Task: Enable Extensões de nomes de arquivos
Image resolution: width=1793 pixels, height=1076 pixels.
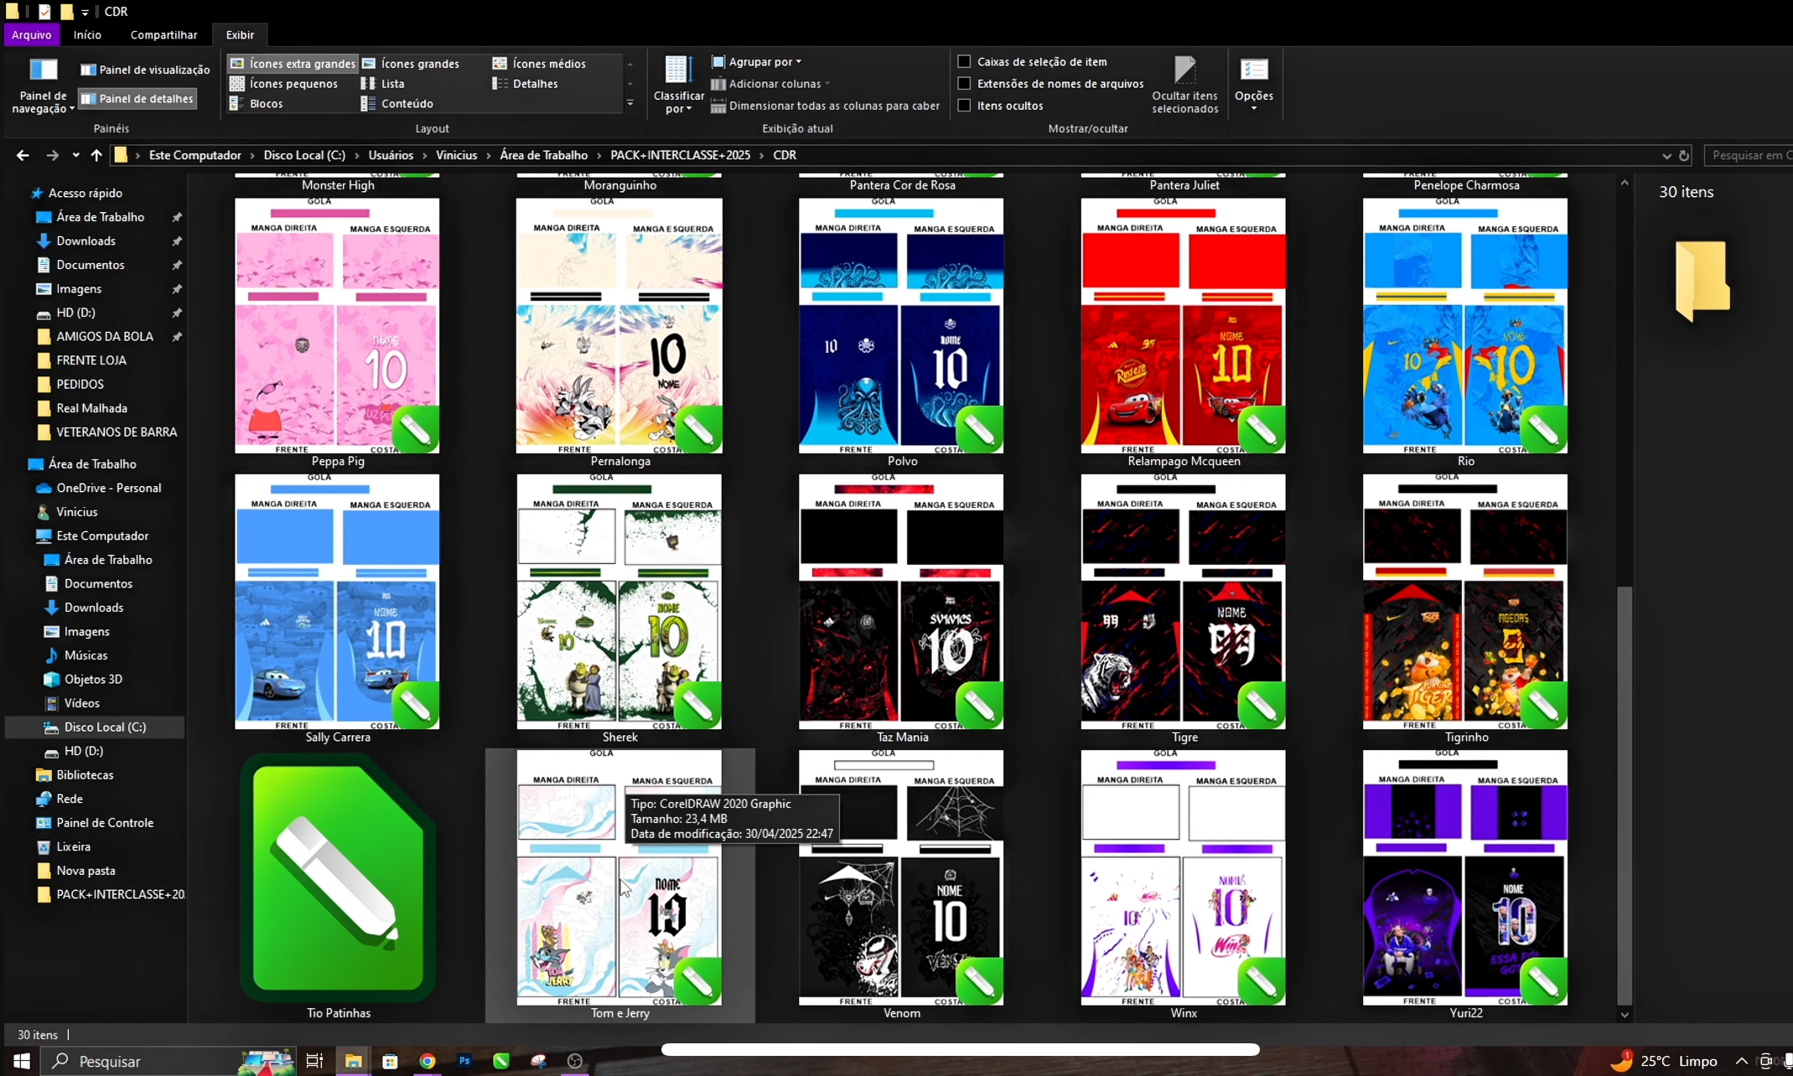Action: (964, 83)
